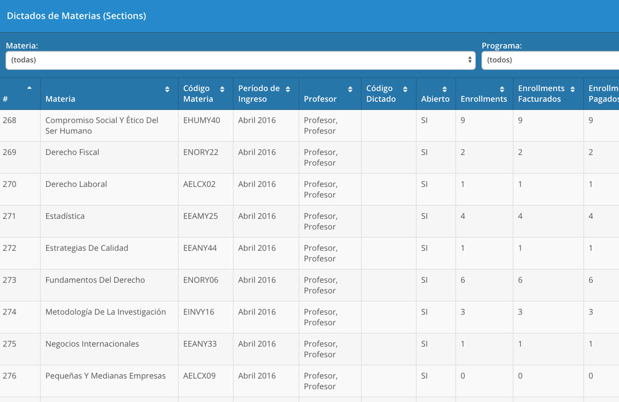
Task: Click the Materia column header label
Action: [60, 99]
